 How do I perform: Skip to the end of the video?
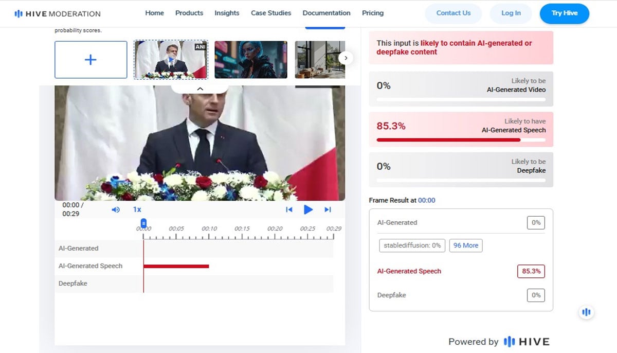pos(328,209)
